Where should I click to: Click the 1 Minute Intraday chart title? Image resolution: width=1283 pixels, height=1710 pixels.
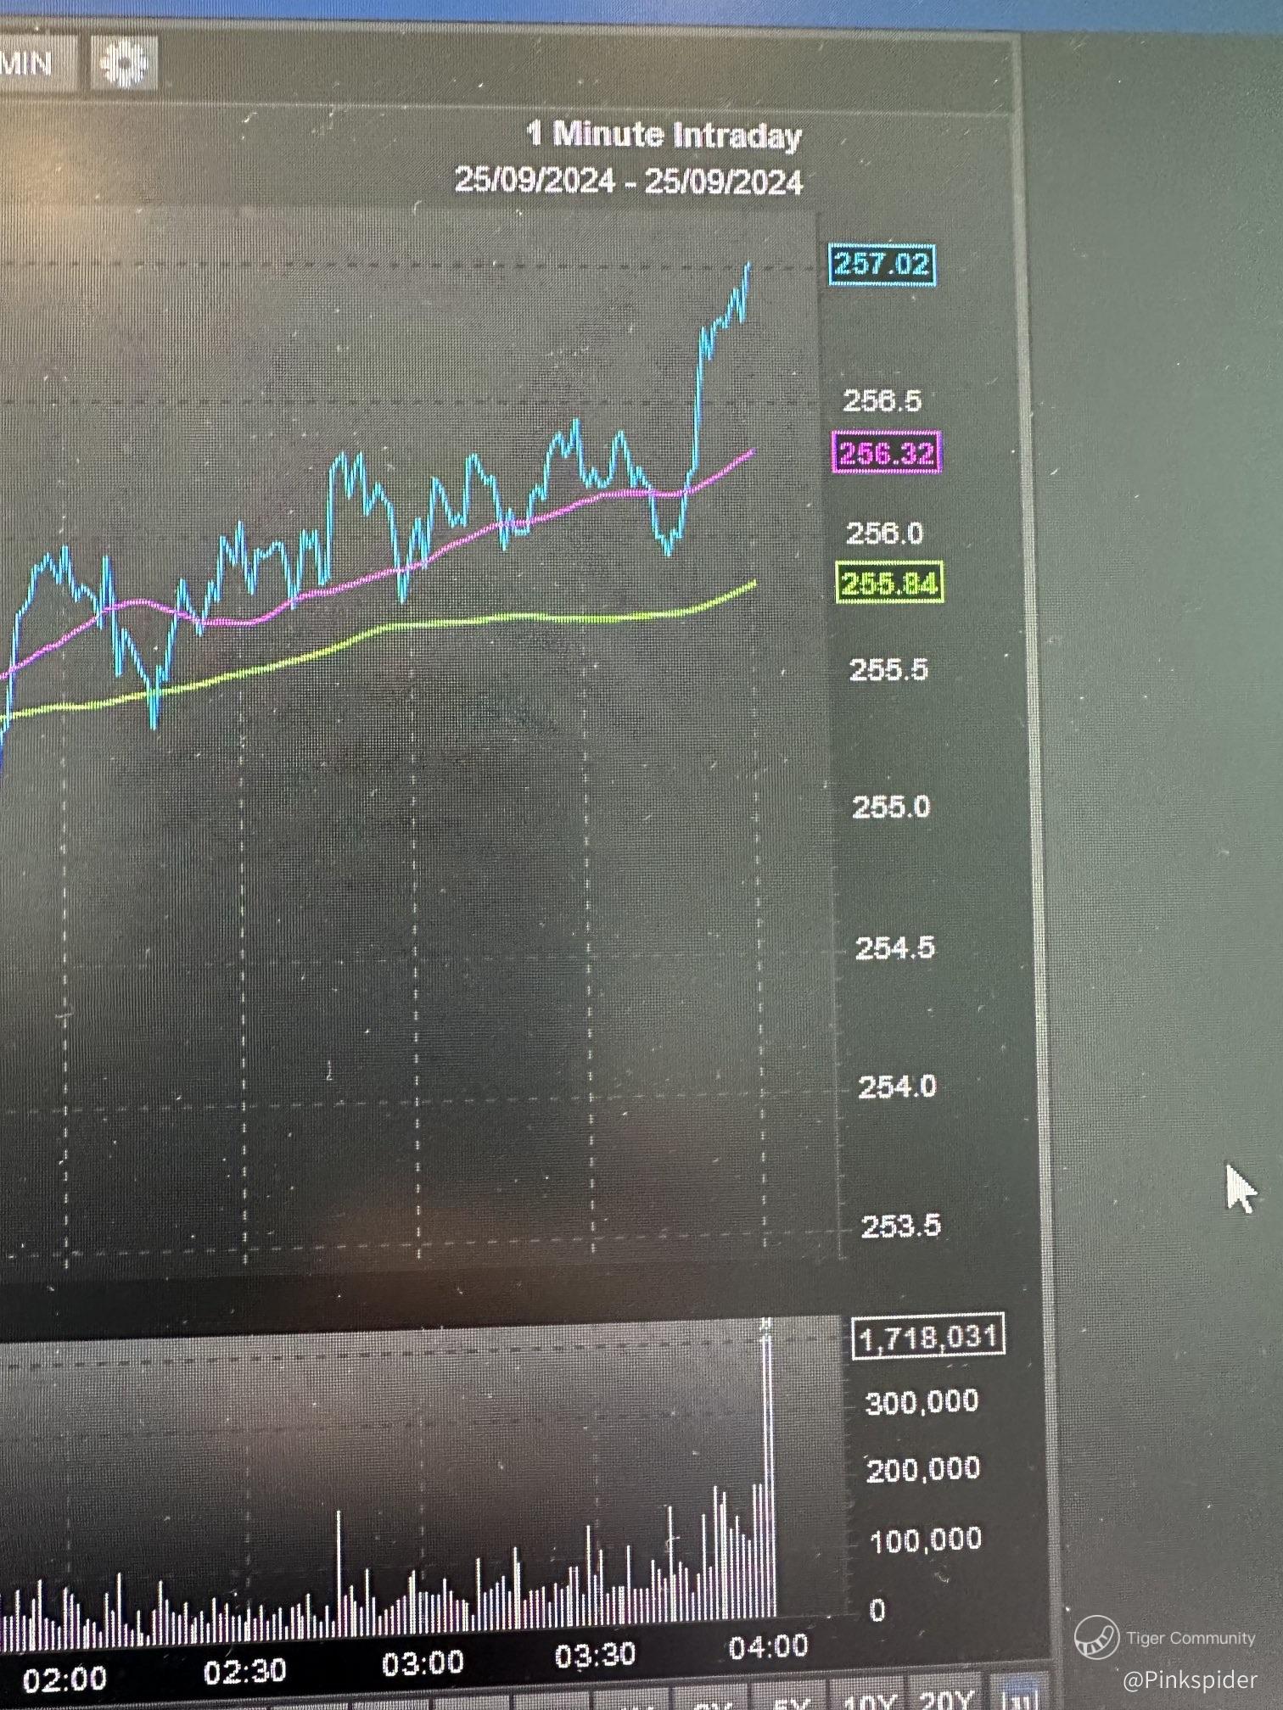point(664,136)
